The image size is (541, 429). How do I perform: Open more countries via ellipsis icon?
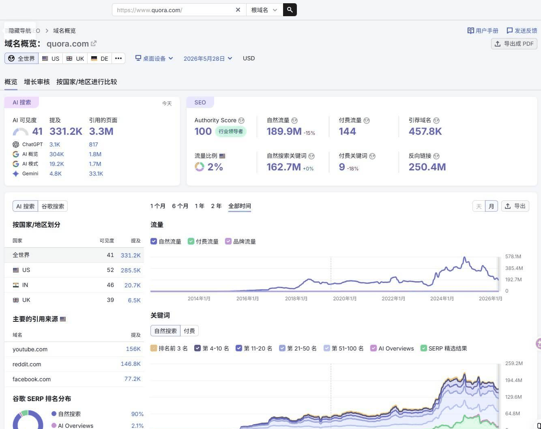118,58
